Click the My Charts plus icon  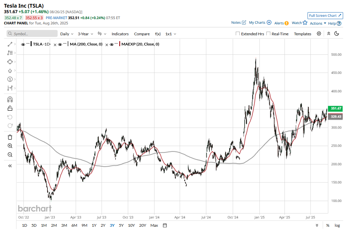tap(269, 22)
